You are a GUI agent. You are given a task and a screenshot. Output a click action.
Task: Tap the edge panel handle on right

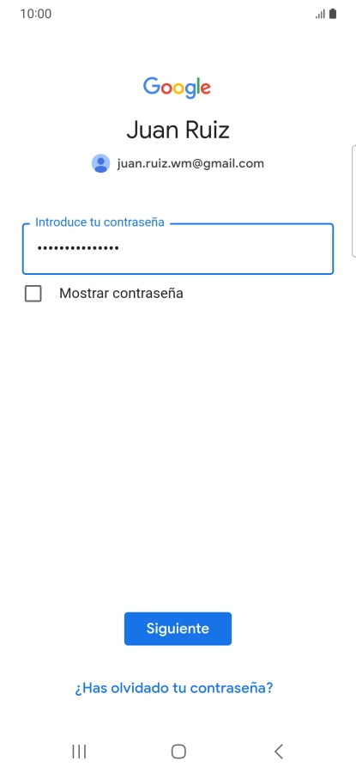point(353,201)
